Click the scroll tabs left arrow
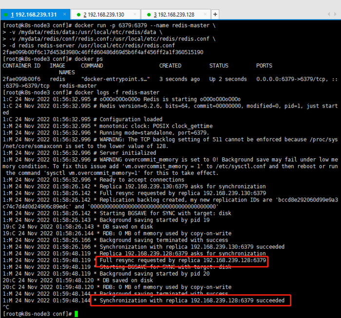The height and width of the screenshot is (318, 341). click(329, 14)
